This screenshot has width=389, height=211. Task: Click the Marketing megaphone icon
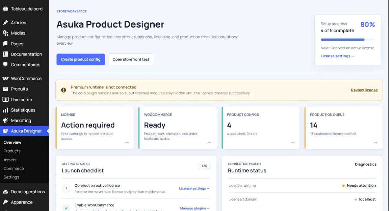[x=5, y=120]
